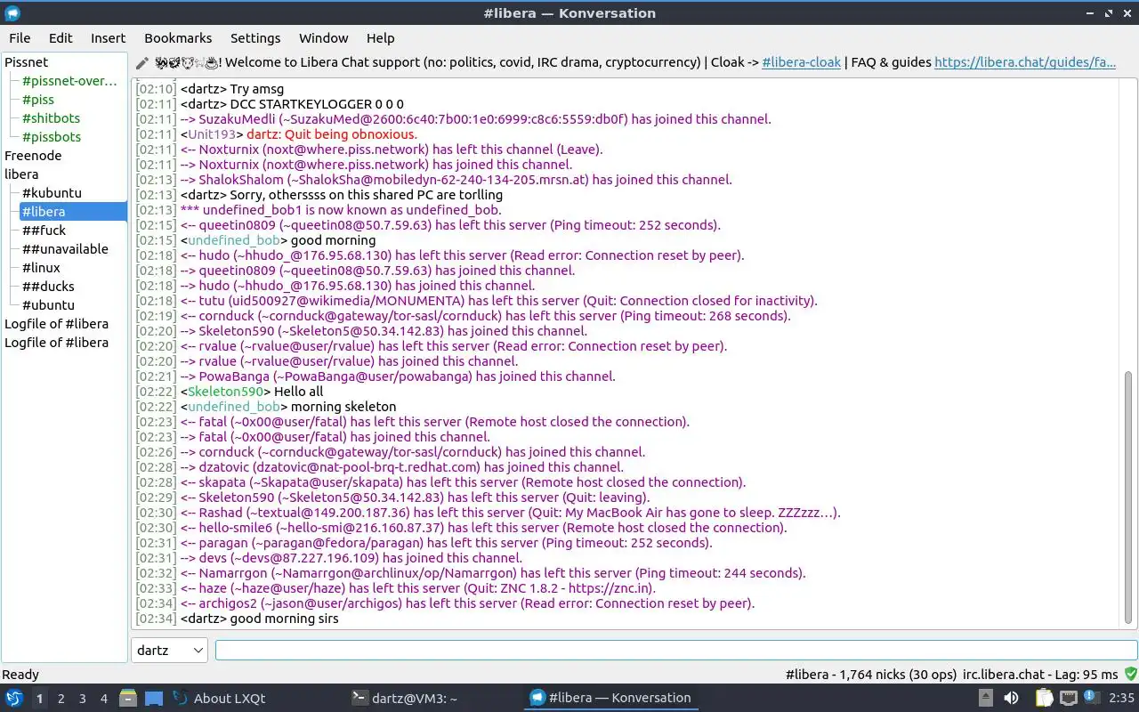This screenshot has width=1139, height=712.
Task: Switch to virtual desktop 4
Action: 104,699
